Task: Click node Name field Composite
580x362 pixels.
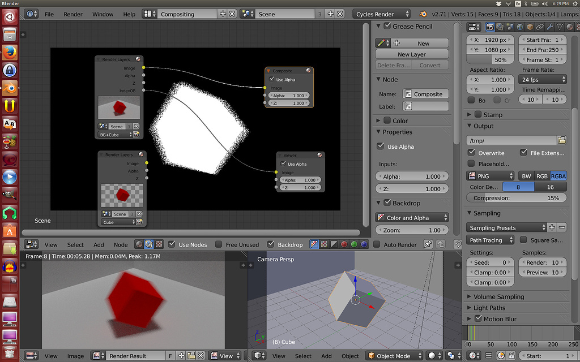Action: (x=425, y=94)
